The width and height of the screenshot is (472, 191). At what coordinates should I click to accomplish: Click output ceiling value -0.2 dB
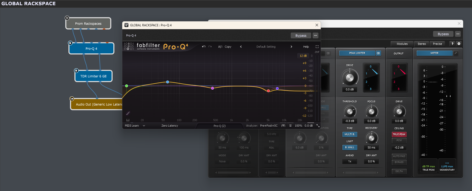click(x=399, y=147)
